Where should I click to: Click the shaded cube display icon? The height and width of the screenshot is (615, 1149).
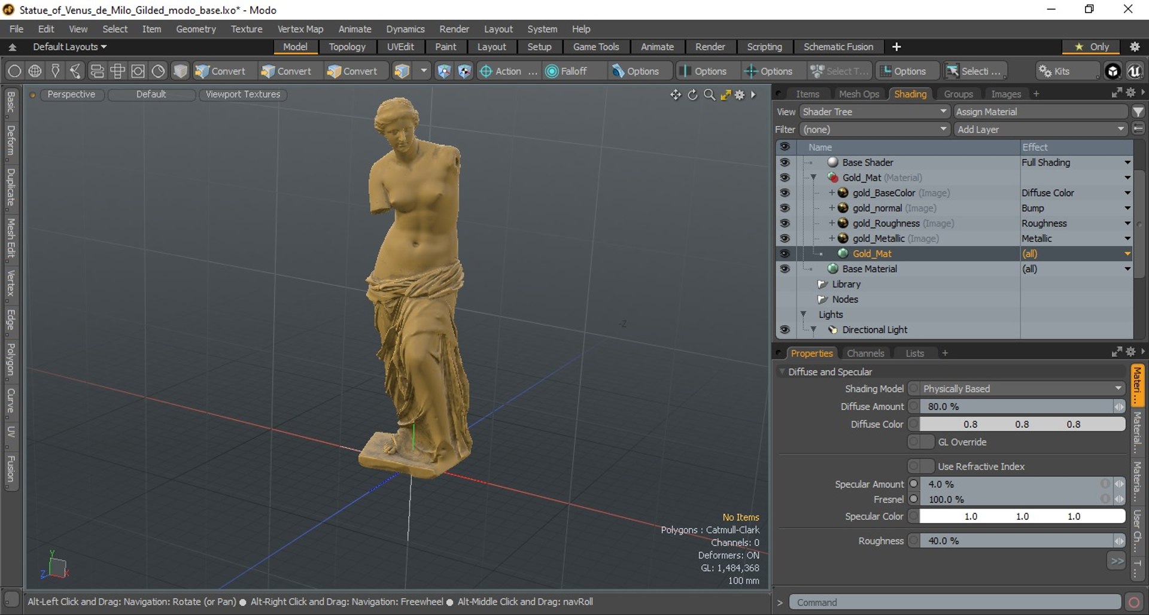click(x=180, y=71)
